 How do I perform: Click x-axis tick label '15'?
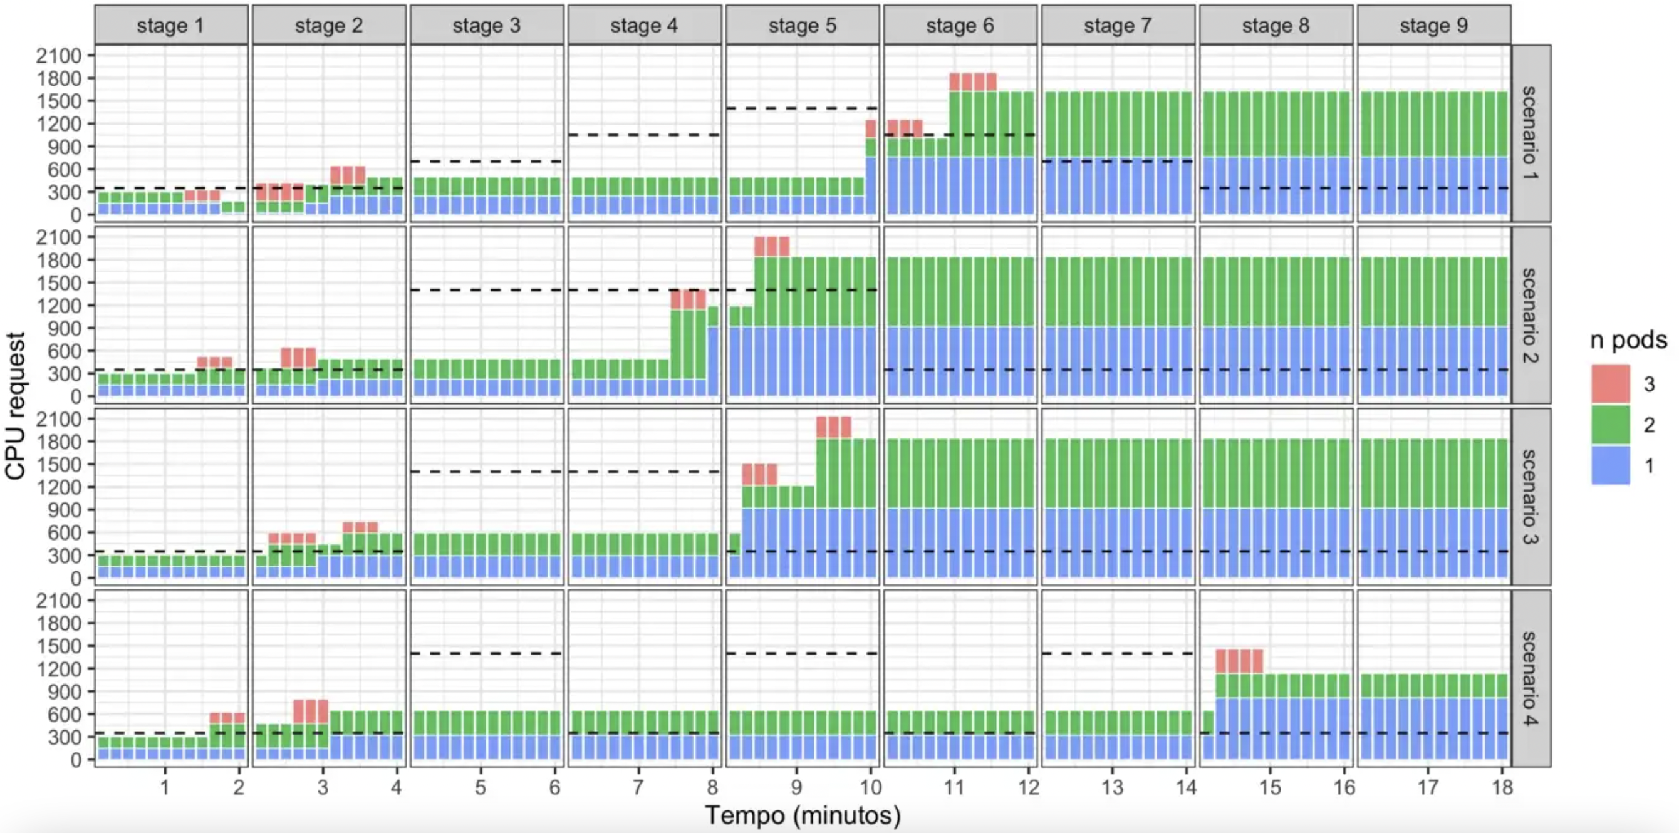click(x=1270, y=787)
